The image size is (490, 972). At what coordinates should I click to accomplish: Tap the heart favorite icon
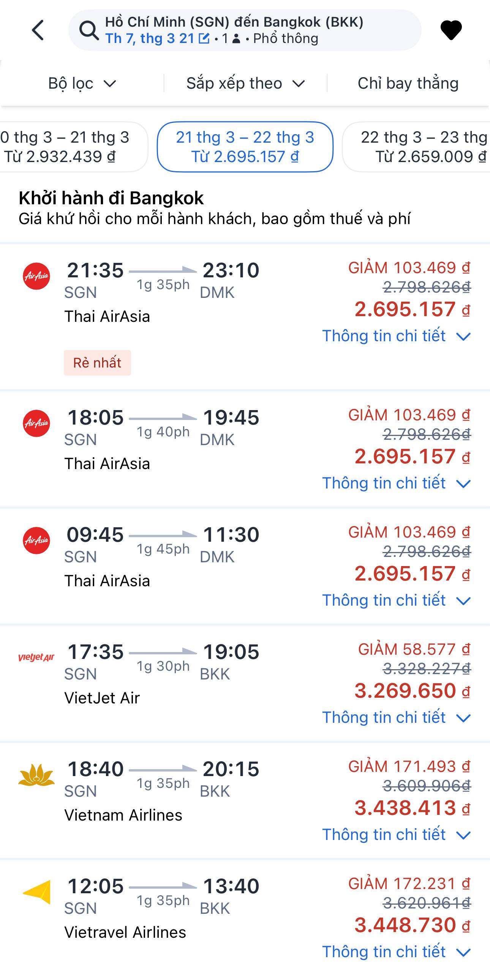(451, 30)
